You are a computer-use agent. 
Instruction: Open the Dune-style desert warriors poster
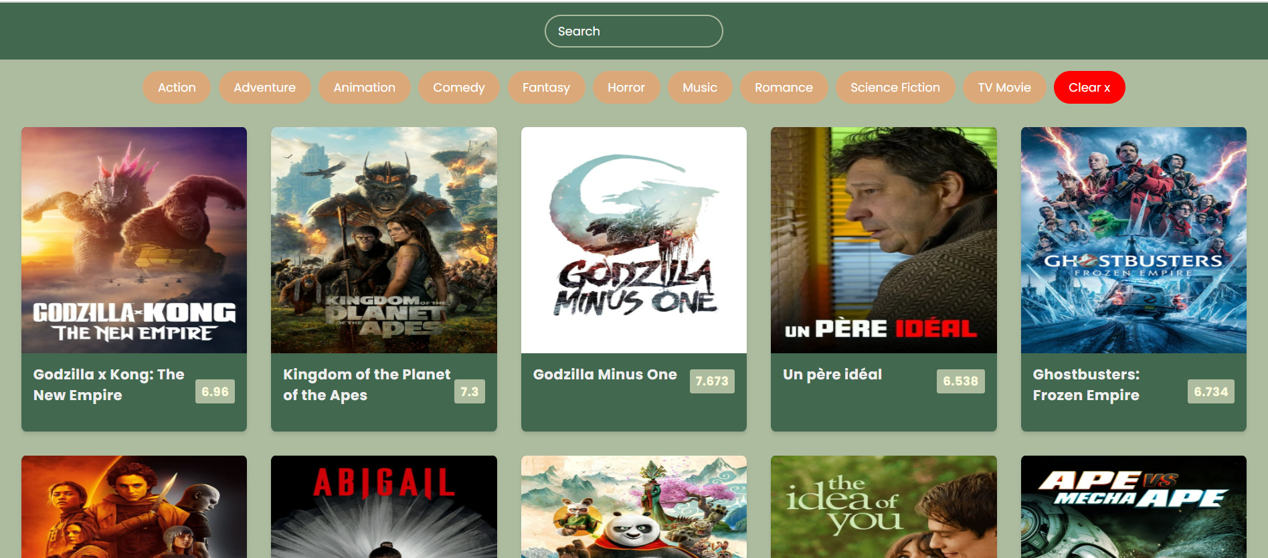134,507
